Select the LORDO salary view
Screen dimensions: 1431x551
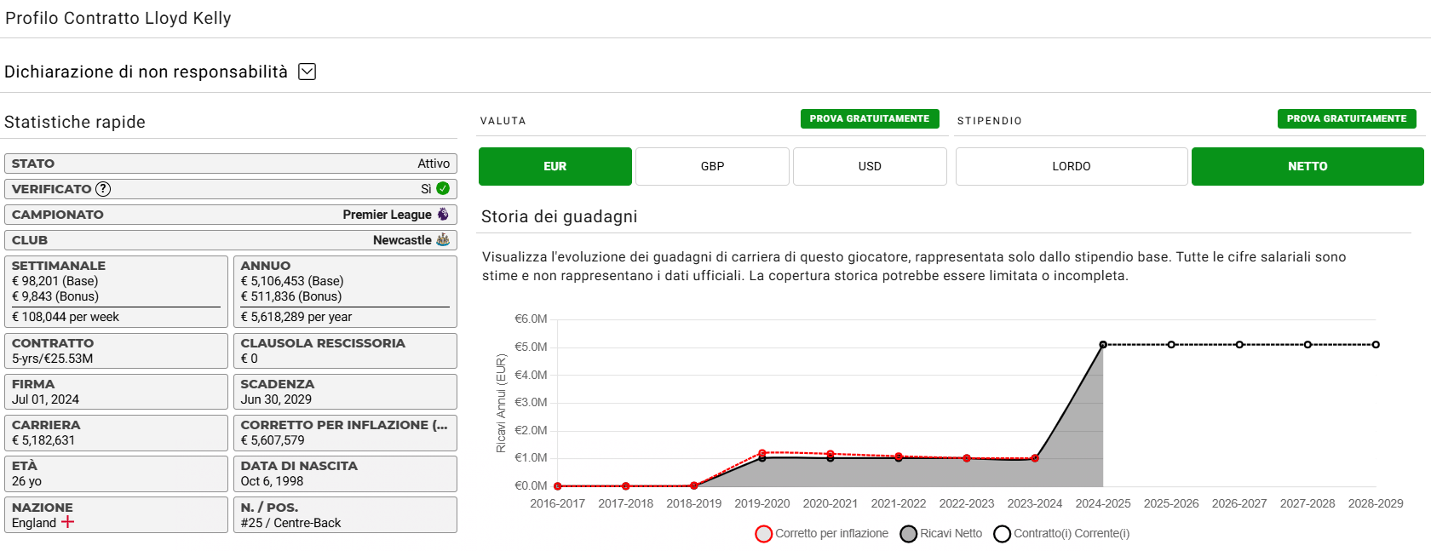point(1072,166)
